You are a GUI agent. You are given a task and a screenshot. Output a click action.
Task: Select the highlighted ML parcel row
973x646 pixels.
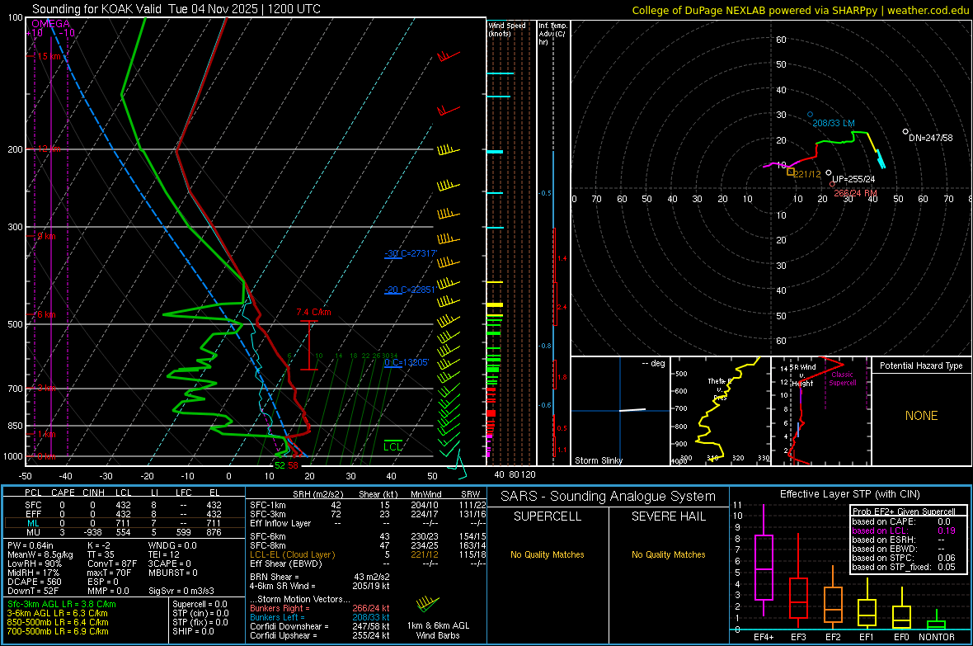click(123, 523)
